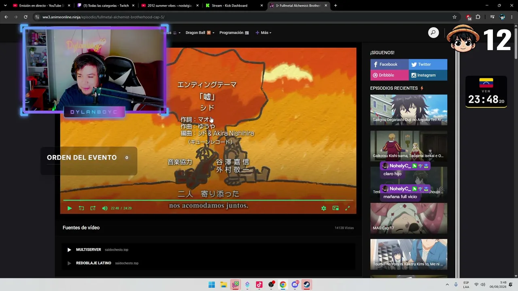Switch the video player to fullscreen
The image size is (518, 291).
(x=347, y=208)
